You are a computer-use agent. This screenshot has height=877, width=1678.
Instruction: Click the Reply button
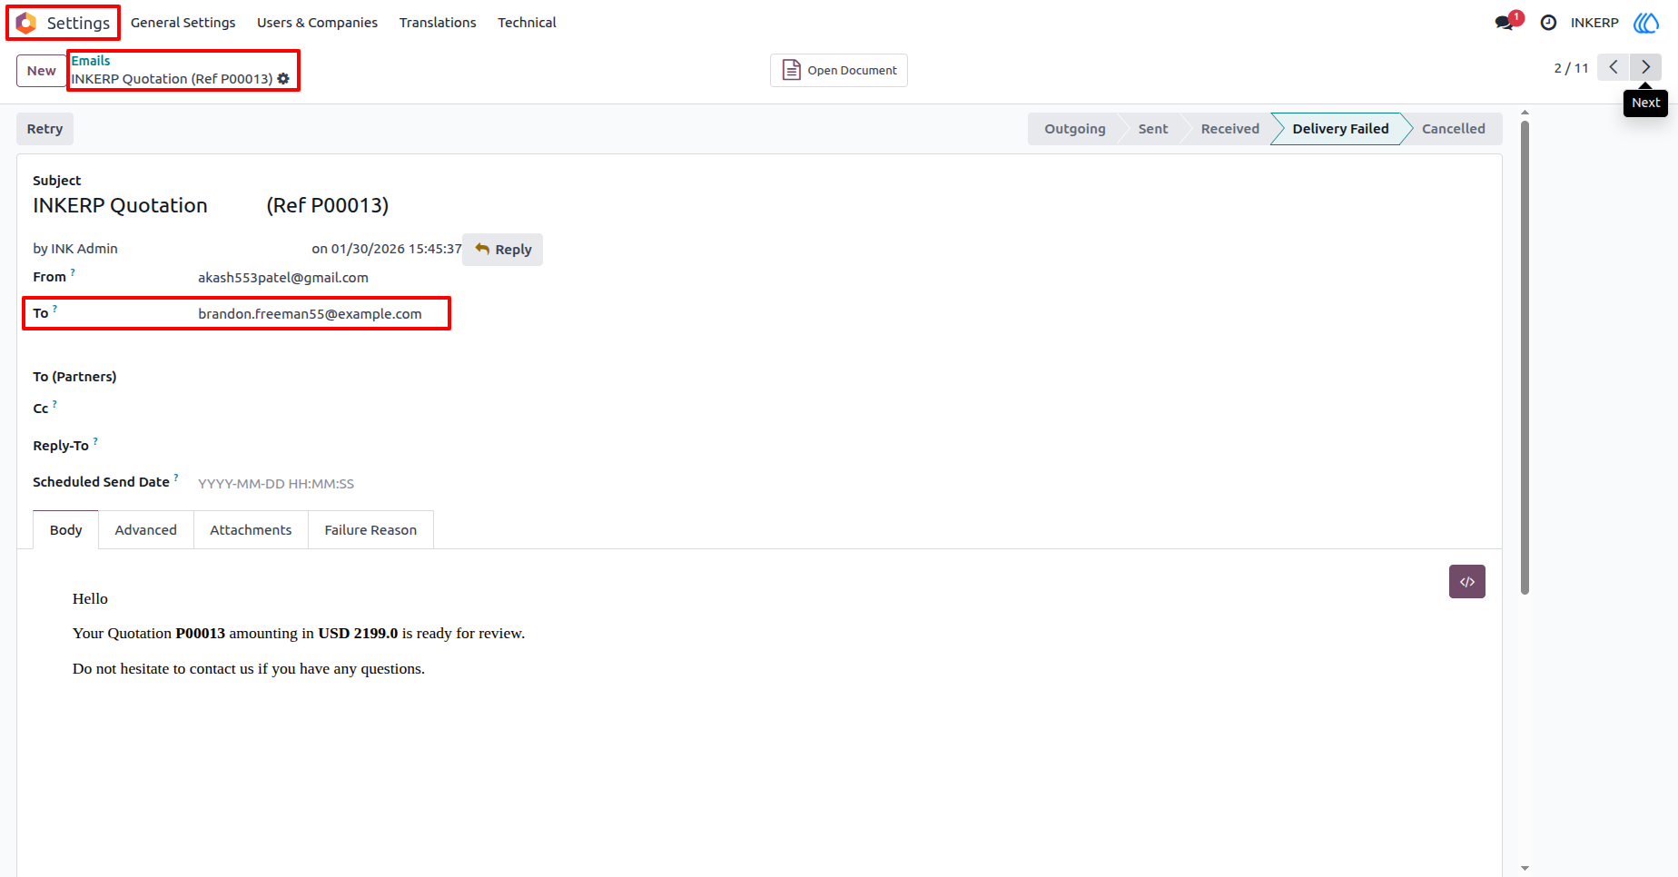point(502,250)
